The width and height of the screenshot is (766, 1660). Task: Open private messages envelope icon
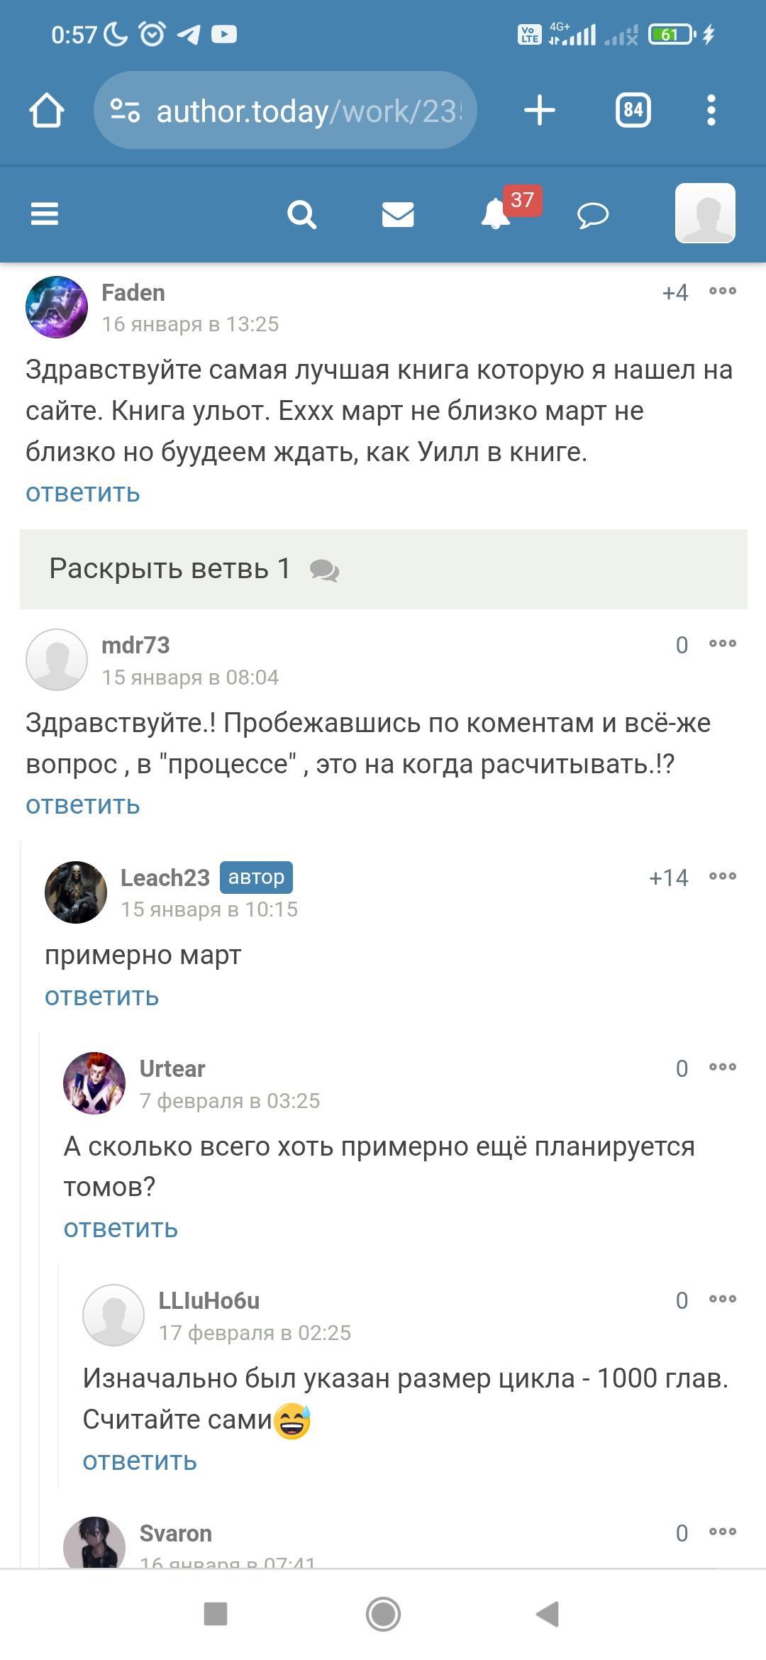(x=398, y=214)
